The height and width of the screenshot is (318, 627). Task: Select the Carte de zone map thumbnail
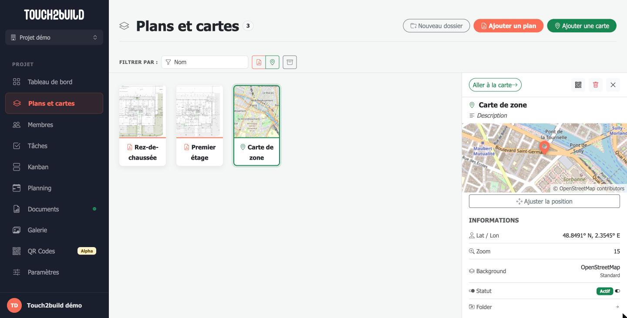pos(256,126)
